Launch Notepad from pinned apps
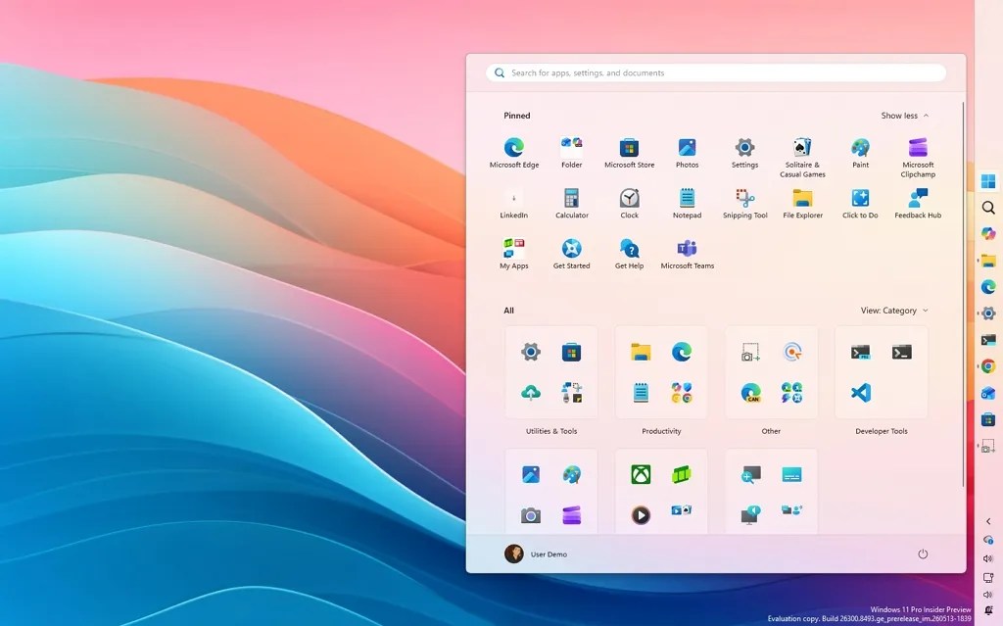 (x=687, y=204)
